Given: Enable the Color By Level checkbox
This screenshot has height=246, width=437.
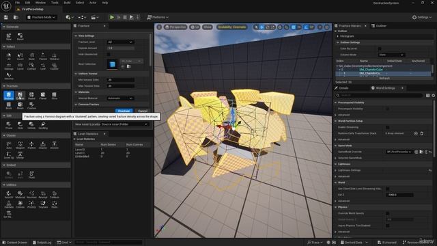Looking at the screenshot, I should 380,49.
